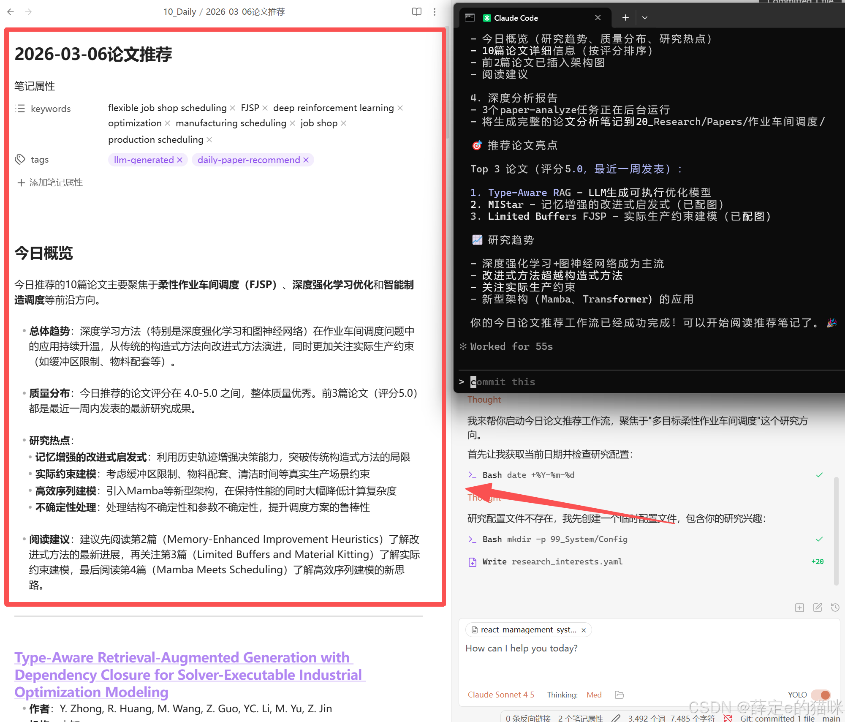Navigate back using the left arrow icon
Viewport: 845px width, 722px height.
pyautogui.click(x=10, y=11)
